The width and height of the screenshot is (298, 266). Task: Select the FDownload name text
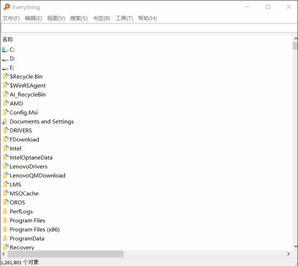(24, 139)
